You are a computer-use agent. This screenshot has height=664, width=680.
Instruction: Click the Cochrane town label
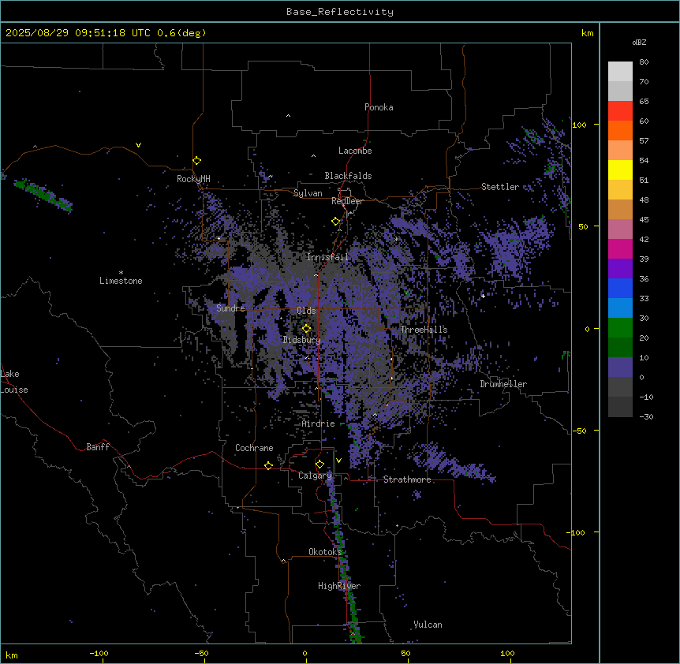(x=254, y=448)
